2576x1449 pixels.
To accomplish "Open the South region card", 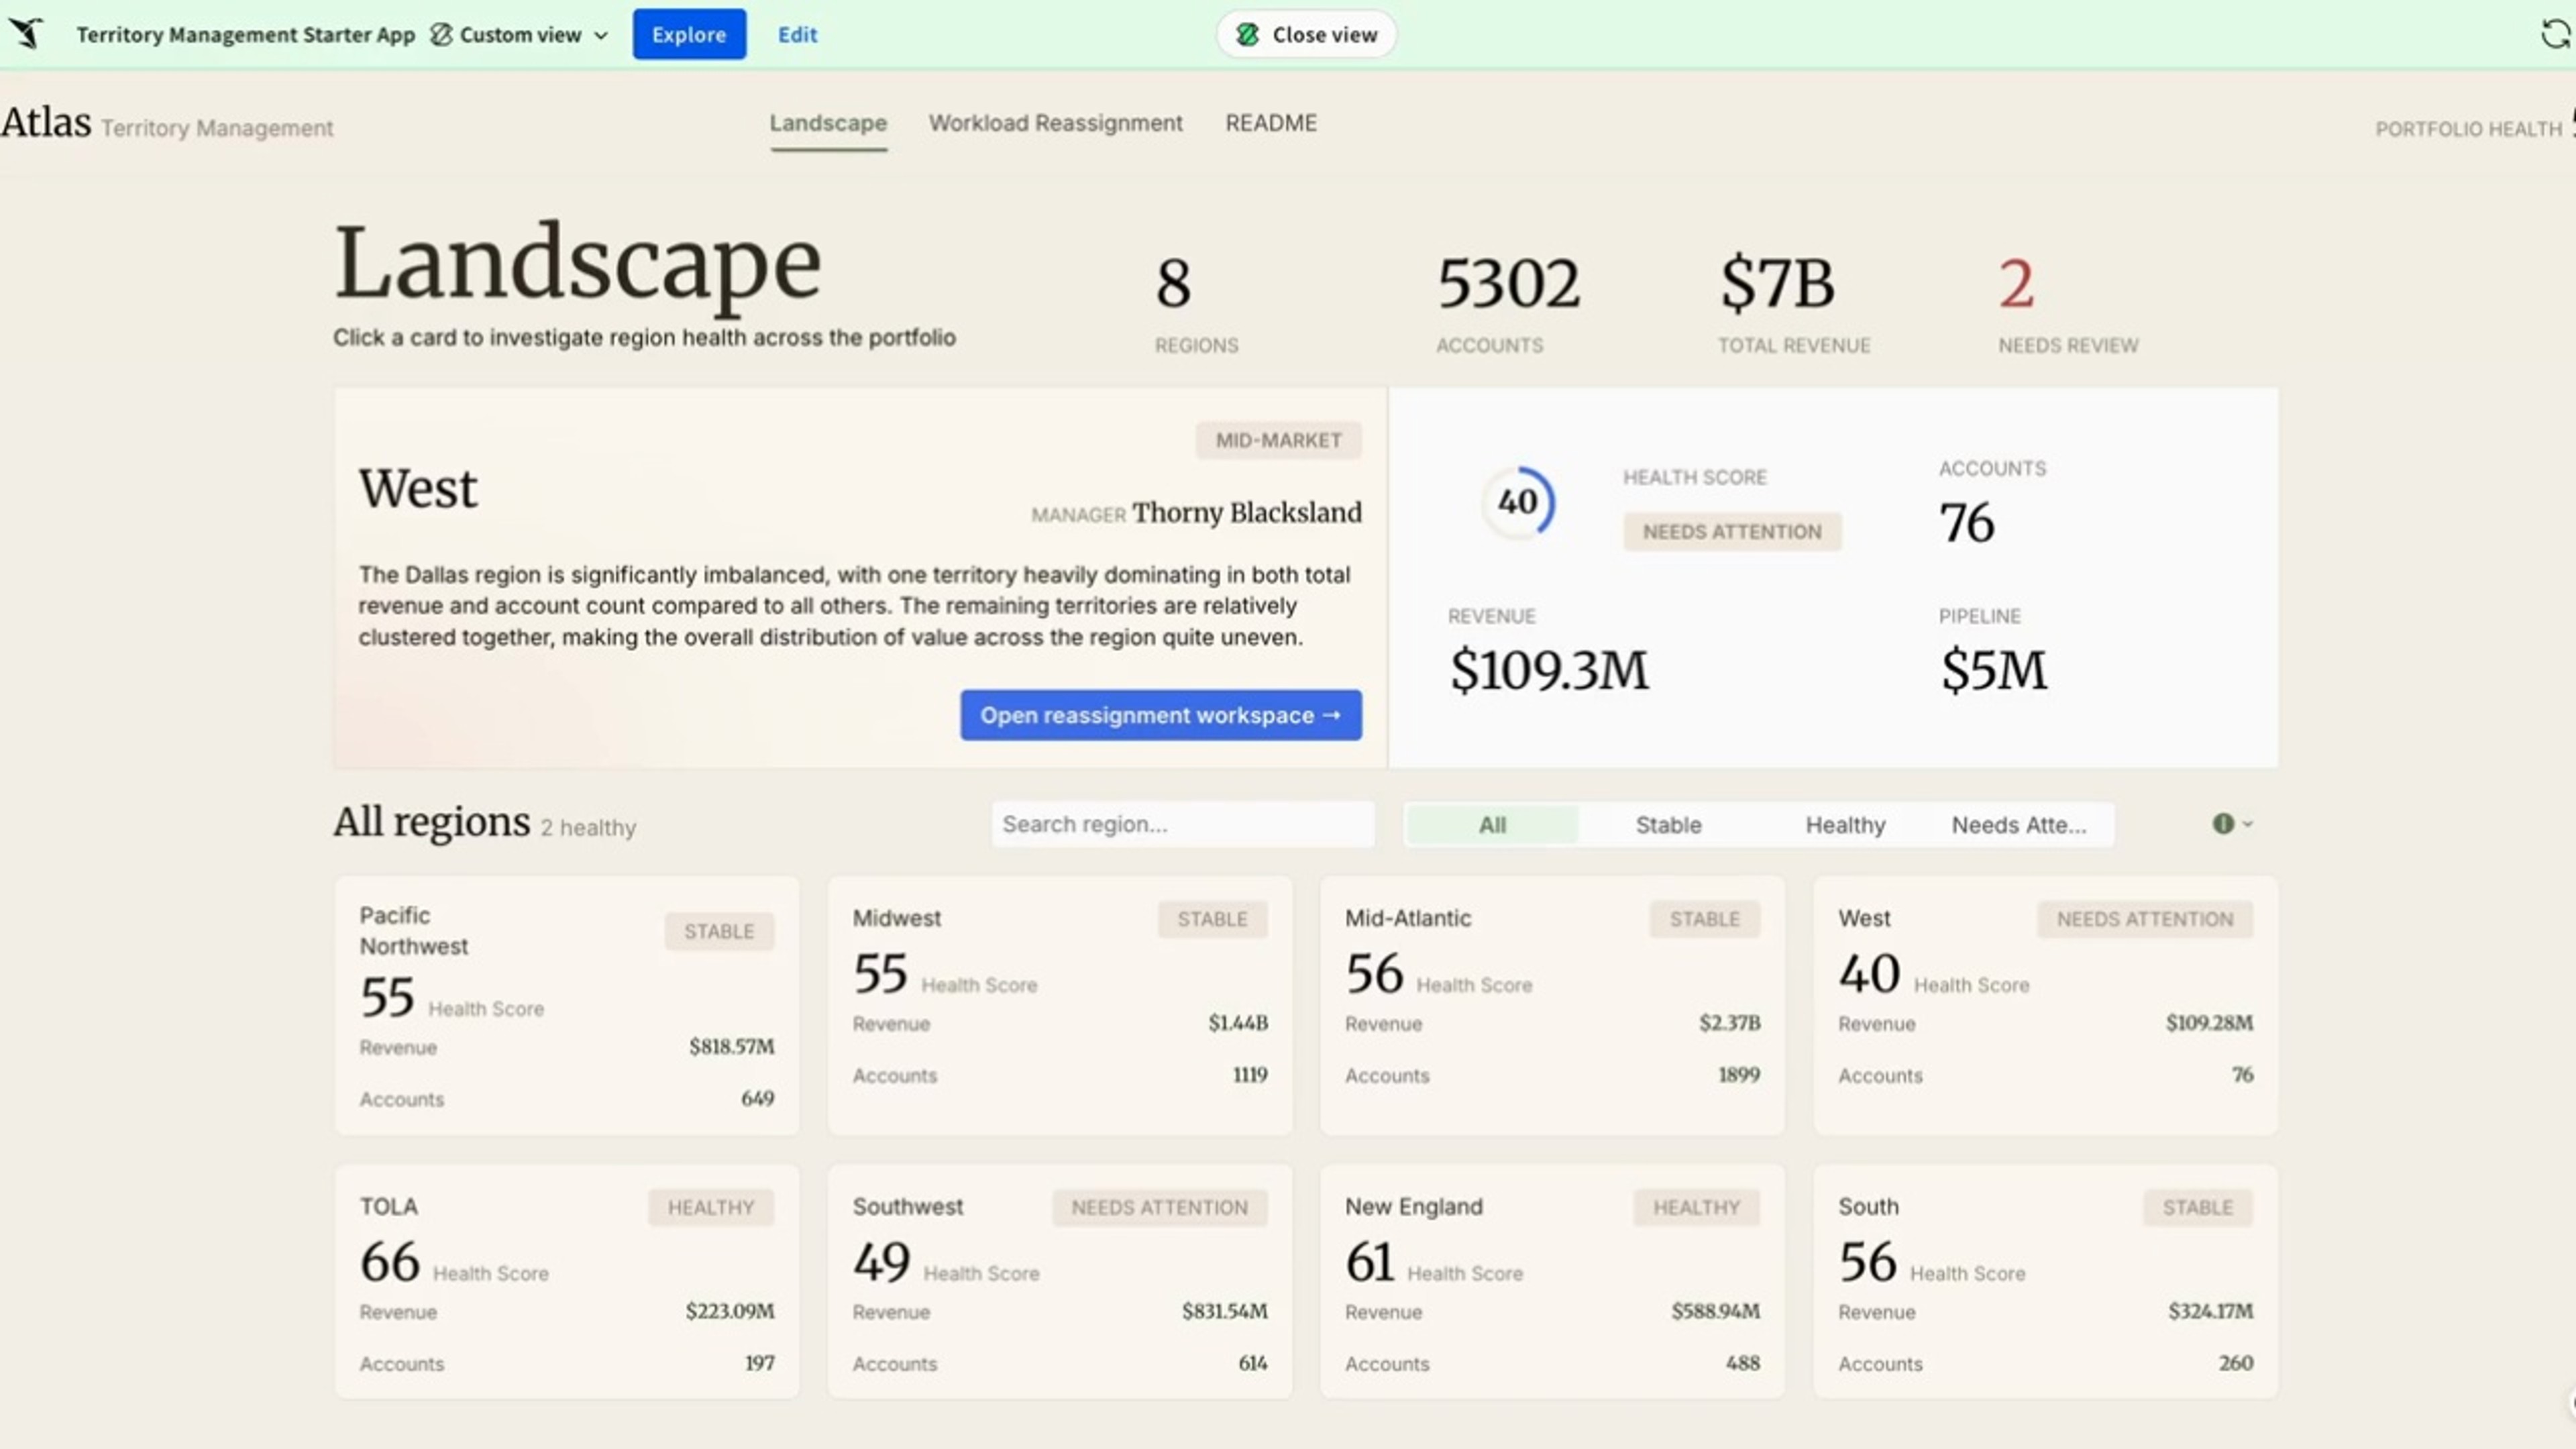I will (2046, 1281).
